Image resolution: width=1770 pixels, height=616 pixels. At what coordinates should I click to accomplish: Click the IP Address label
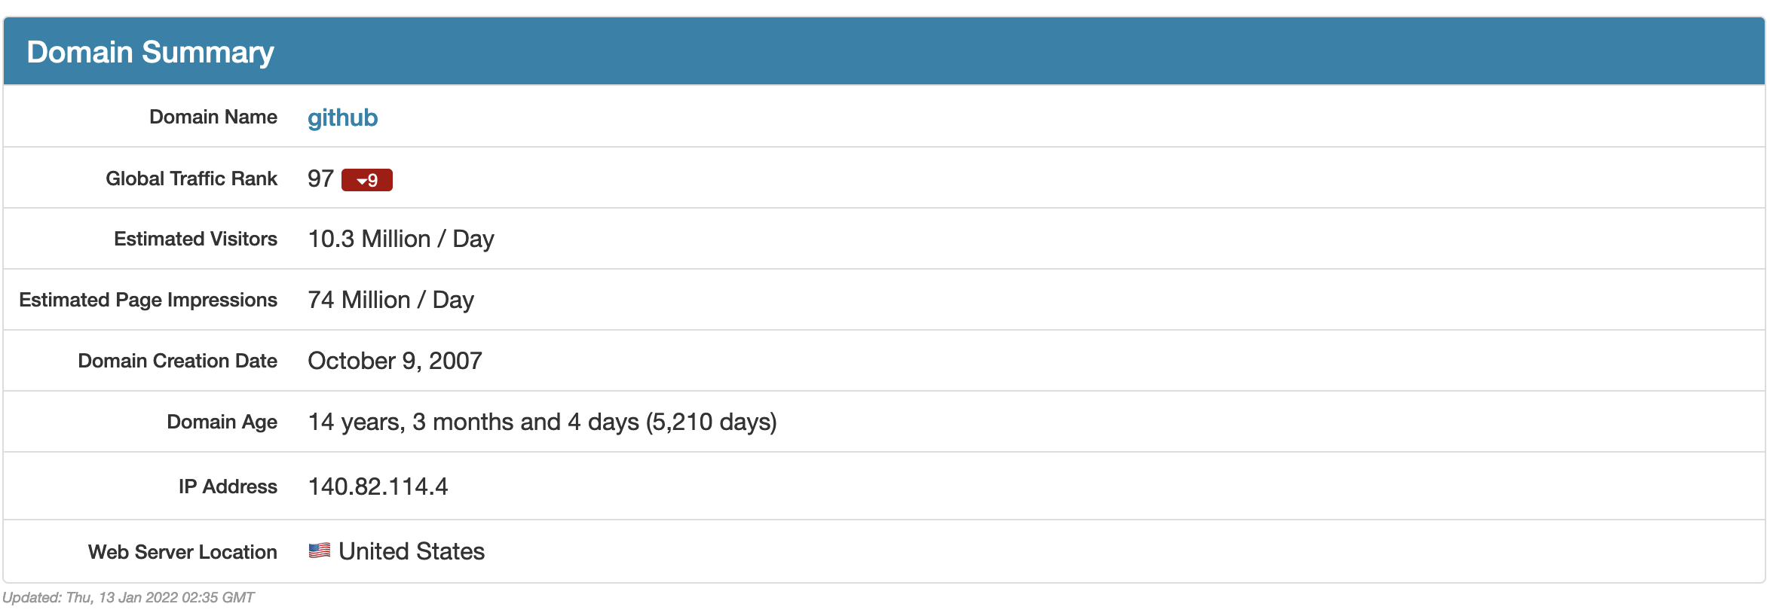tap(228, 486)
